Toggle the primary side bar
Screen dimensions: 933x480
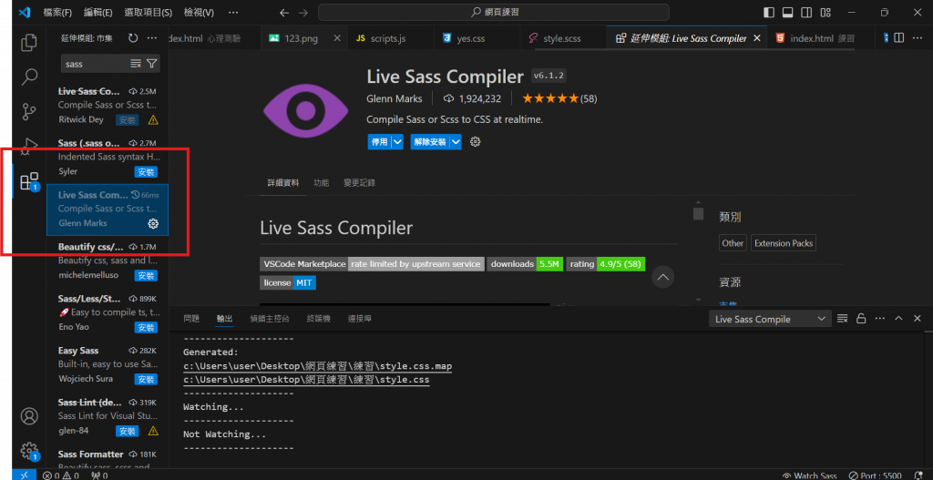point(769,13)
